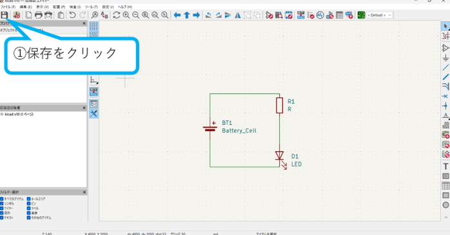Screen dimensions: 450x235
Task: Open the Default variant dropdown
Action: pos(380,15)
